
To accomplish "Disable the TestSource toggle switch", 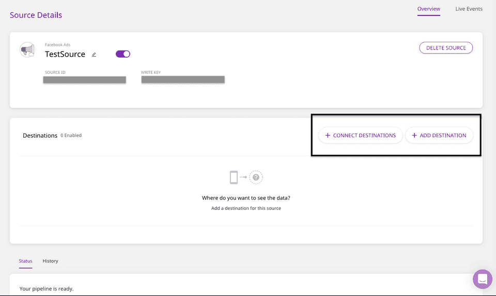I will coord(123,54).
